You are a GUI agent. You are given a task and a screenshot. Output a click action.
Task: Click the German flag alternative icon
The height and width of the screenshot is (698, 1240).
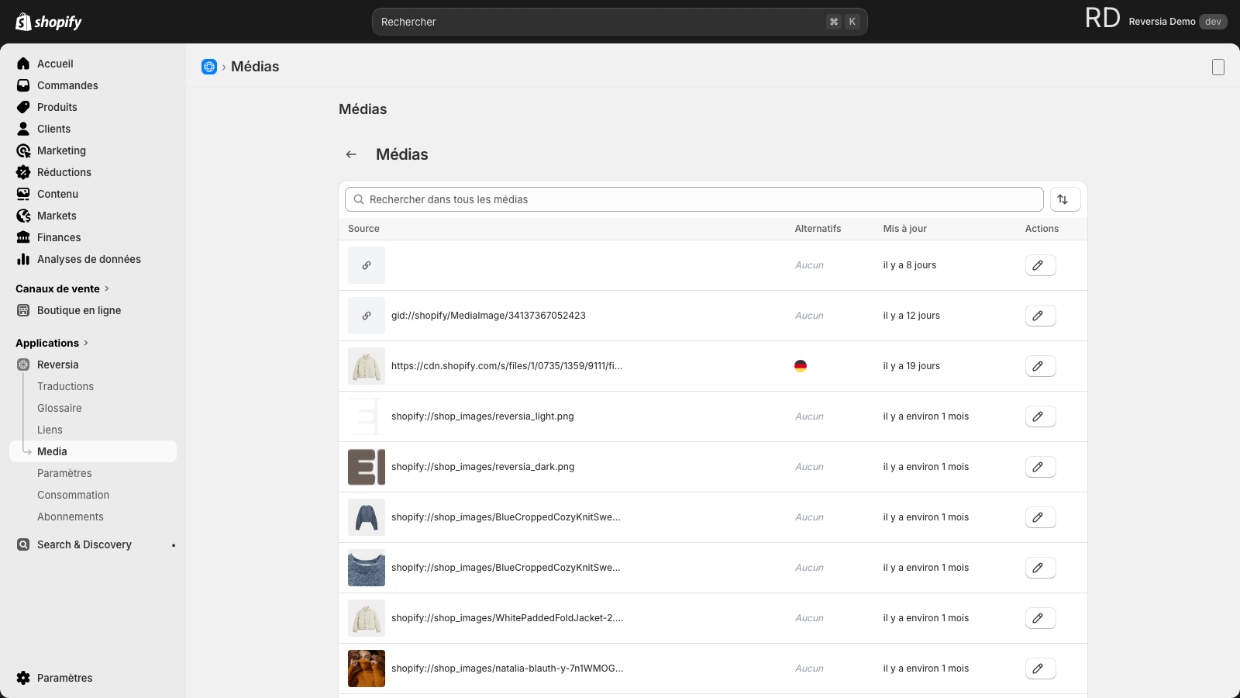tap(801, 366)
